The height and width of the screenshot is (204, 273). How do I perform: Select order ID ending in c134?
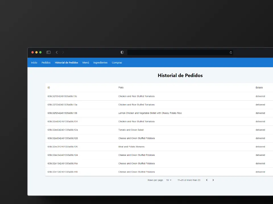[63, 122]
